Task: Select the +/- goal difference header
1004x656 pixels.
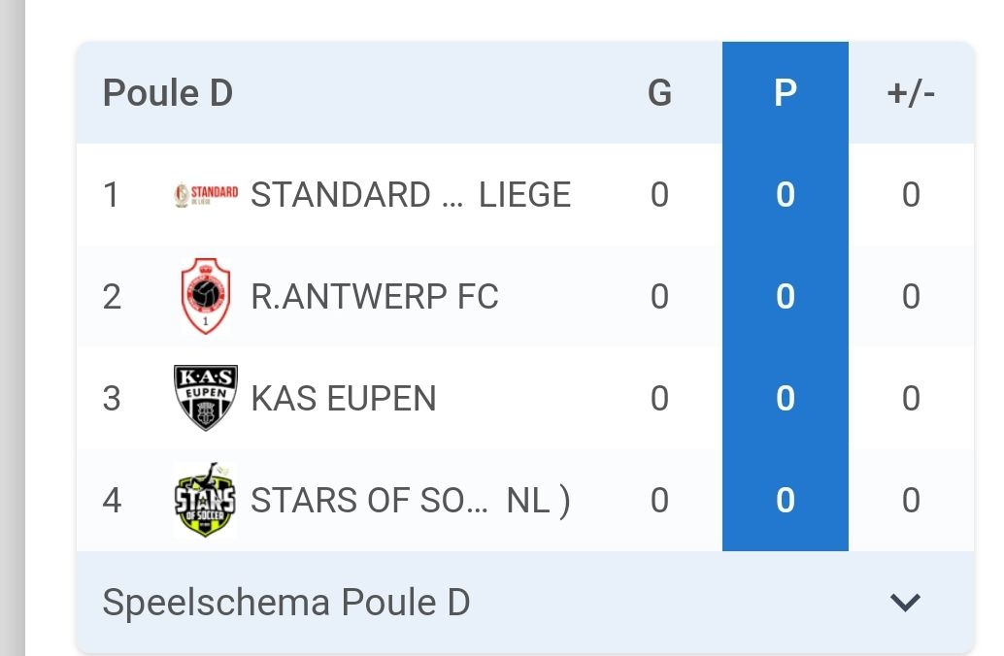Action: 911,93
